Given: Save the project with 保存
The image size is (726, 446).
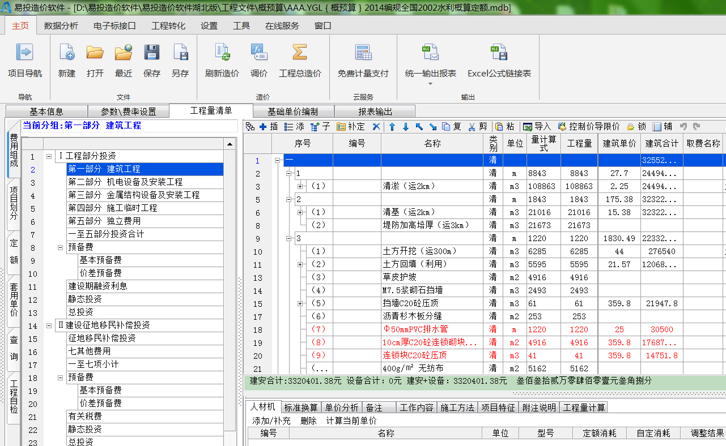Looking at the screenshot, I should pyautogui.click(x=152, y=61).
